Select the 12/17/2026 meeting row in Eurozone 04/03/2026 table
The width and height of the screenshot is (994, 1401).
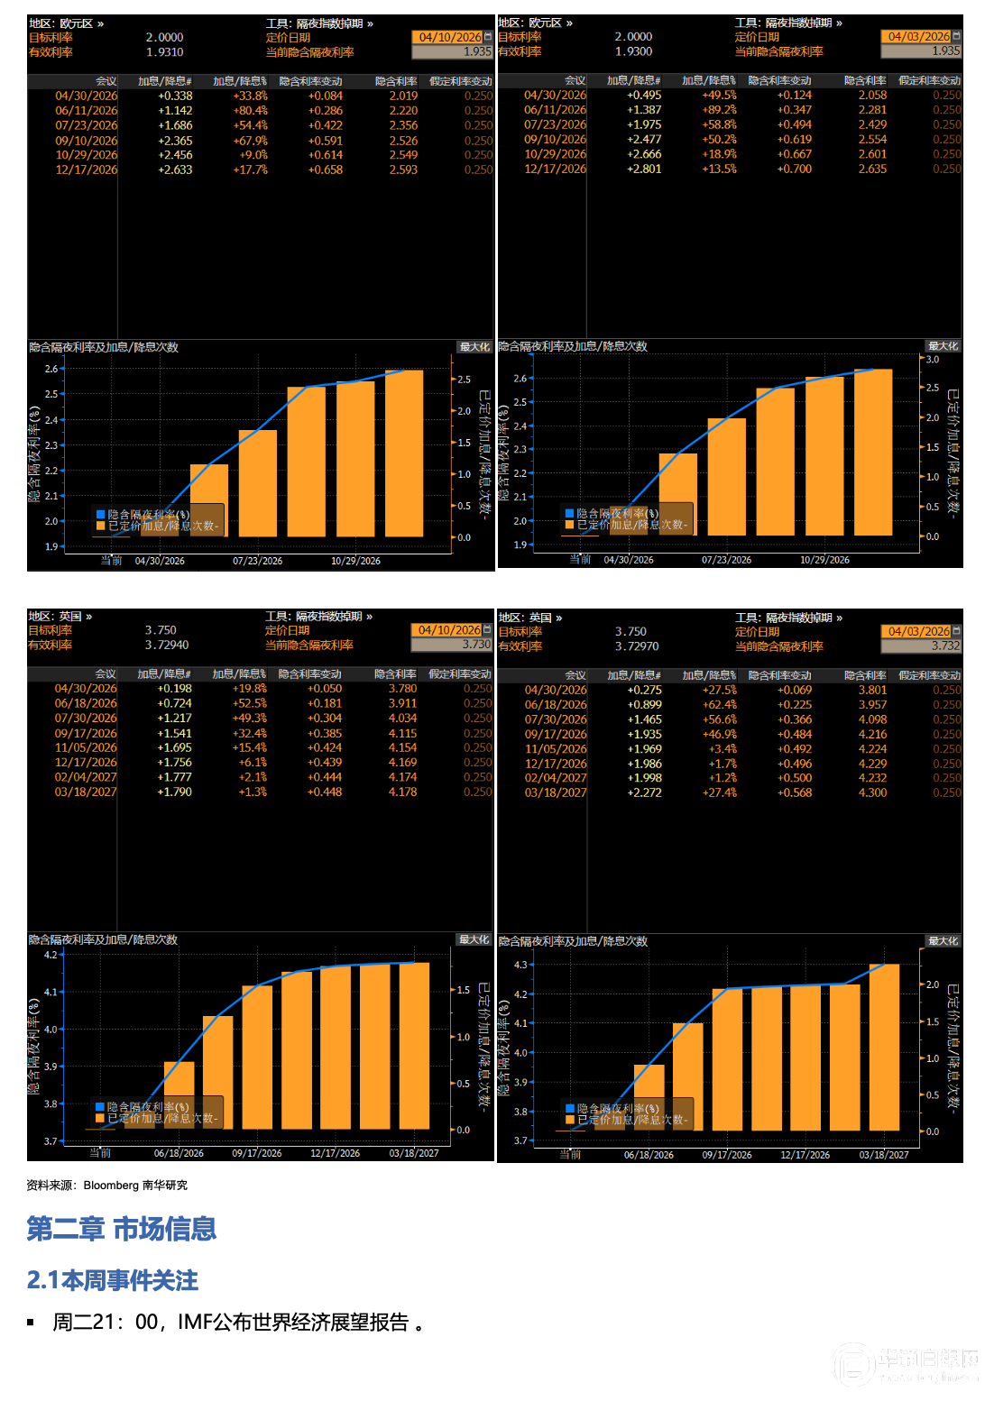click(555, 169)
